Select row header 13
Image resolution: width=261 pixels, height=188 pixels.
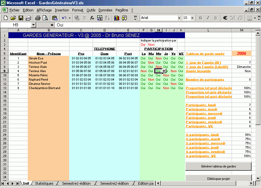pyautogui.click(x=5, y=88)
